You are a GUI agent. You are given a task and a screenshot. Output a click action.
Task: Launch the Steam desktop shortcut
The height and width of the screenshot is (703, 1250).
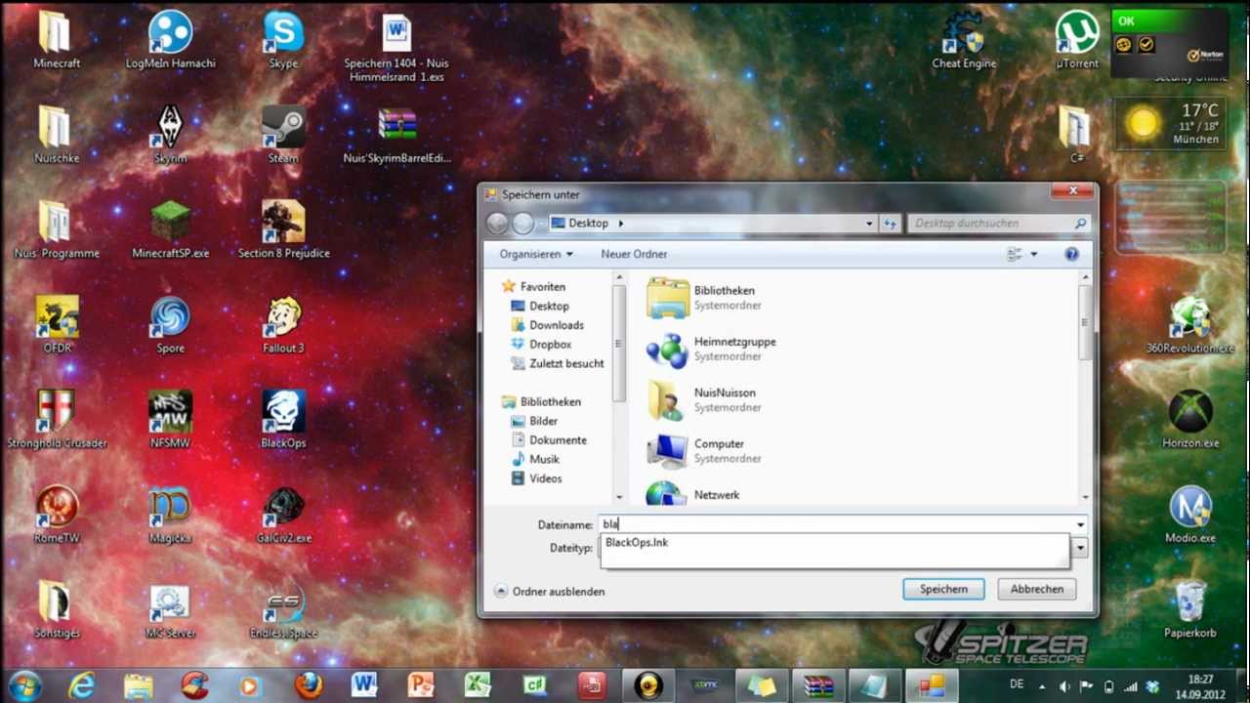coord(283,134)
